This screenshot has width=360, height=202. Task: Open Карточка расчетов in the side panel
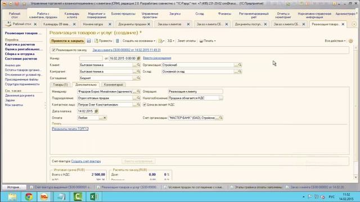pos(20,44)
